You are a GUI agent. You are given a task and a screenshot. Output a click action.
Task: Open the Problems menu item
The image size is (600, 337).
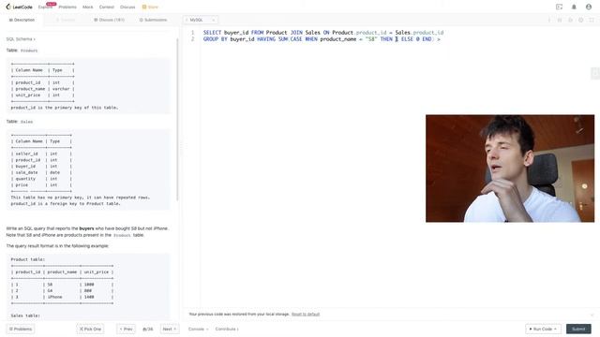tap(67, 7)
